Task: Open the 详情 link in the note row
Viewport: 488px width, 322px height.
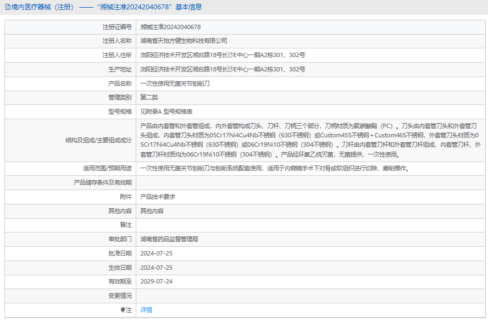Action: [x=146, y=310]
